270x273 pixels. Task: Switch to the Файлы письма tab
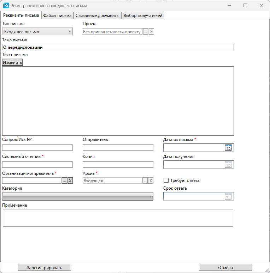pyautogui.click(x=57, y=16)
